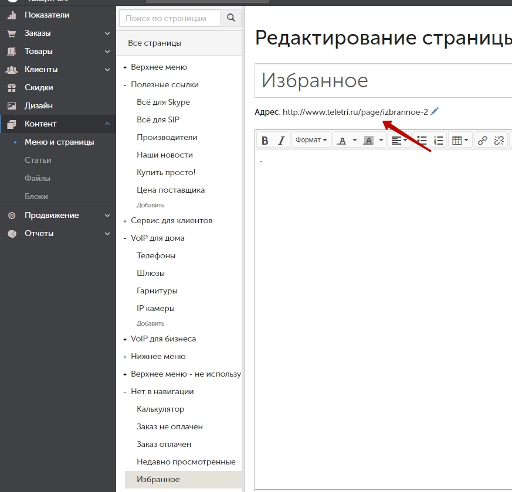
Task: Open the Производители page
Action: 167,137
